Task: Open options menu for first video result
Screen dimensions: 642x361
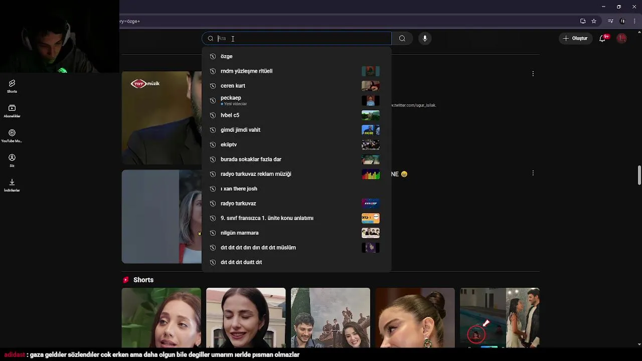Action: point(533,74)
